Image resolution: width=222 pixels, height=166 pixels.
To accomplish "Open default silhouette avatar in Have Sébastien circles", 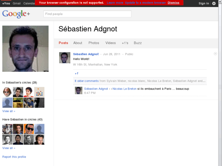I will click(39, 129).
